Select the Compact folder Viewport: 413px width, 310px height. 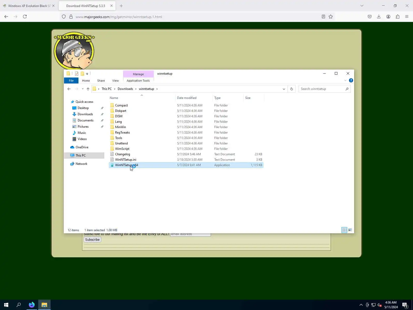(x=121, y=105)
